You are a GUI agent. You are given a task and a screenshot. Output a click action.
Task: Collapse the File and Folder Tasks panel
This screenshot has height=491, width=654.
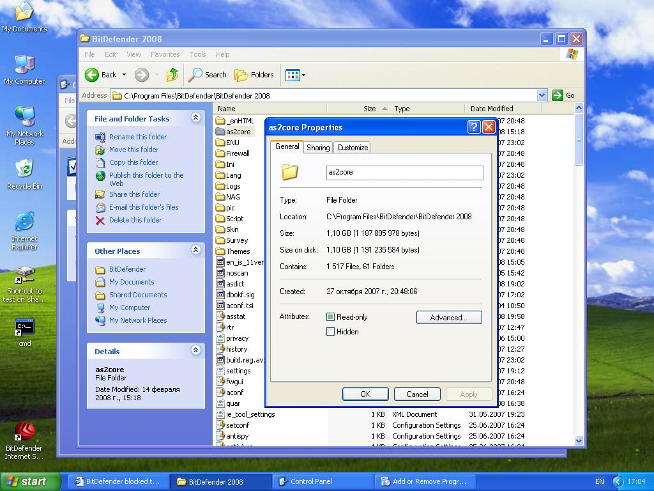click(195, 118)
